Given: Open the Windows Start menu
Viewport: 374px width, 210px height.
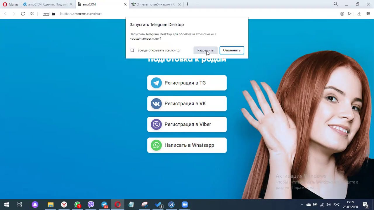Looking at the screenshot, I should point(6,204).
